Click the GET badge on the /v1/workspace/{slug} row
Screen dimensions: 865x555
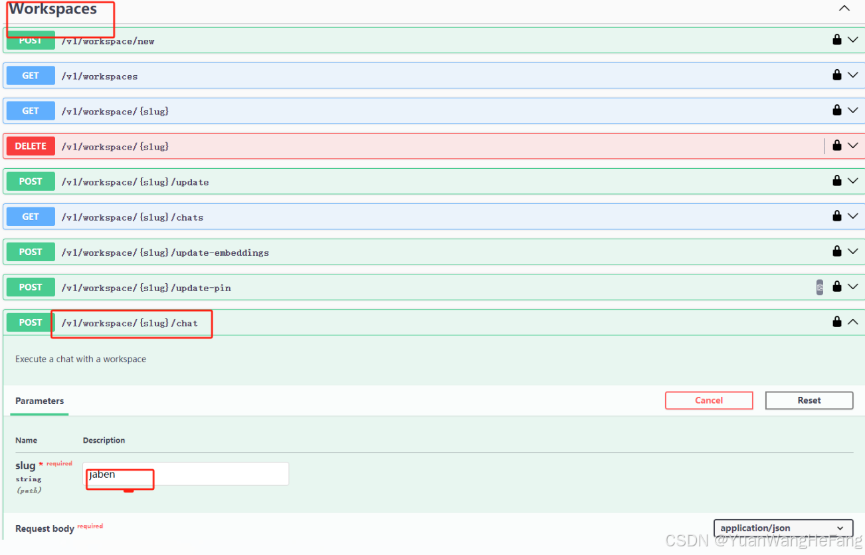[x=31, y=110]
